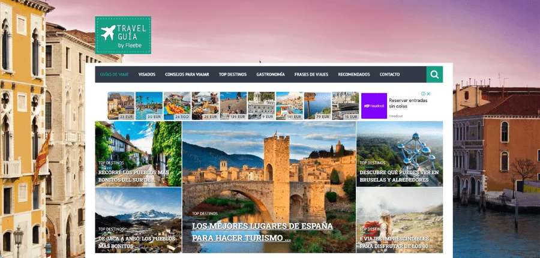The height and width of the screenshot is (258, 540).
Task: Open the Guías de Viaje menu
Action: pyautogui.click(x=114, y=74)
